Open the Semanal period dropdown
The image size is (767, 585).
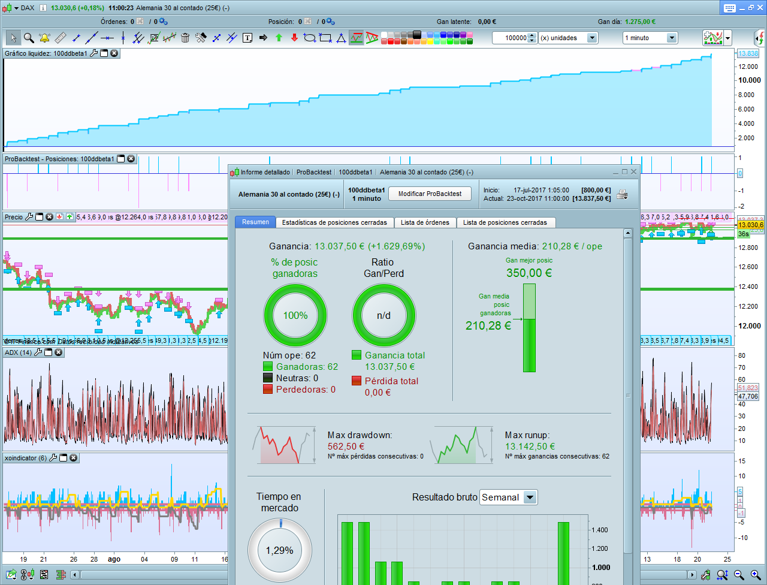(x=530, y=497)
